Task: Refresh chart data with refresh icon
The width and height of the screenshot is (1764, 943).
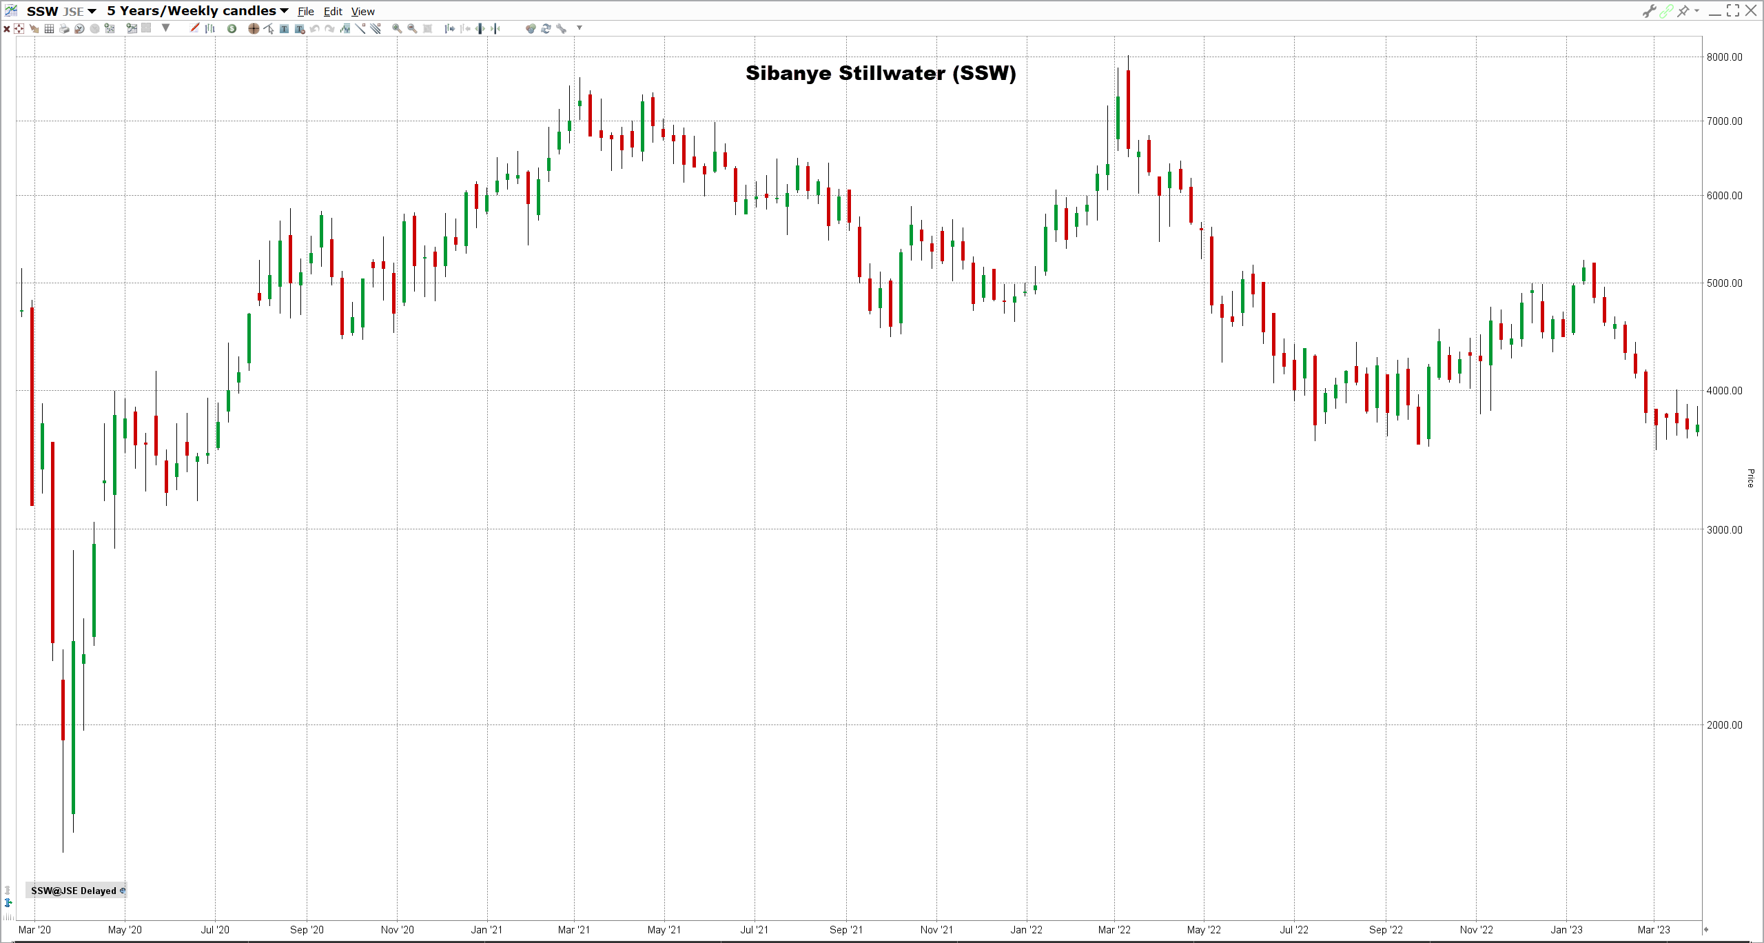Action: pyautogui.click(x=546, y=28)
